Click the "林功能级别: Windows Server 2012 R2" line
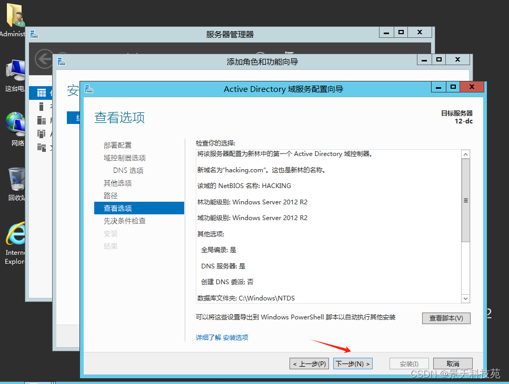This screenshot has width=509, height=384. [x=252, y=202]
